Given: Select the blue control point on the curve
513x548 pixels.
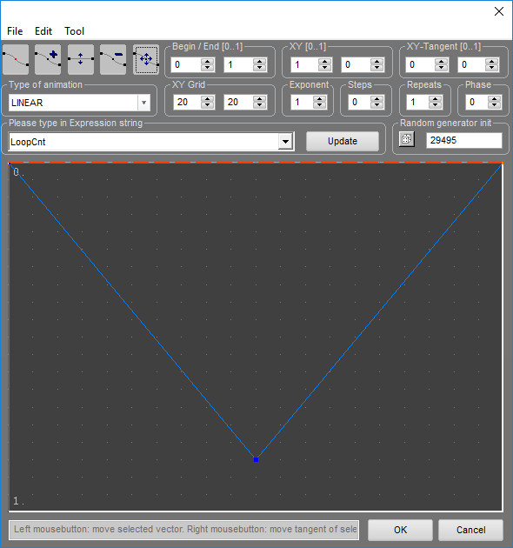Looking at the screenshot, I should pos(256,459).
